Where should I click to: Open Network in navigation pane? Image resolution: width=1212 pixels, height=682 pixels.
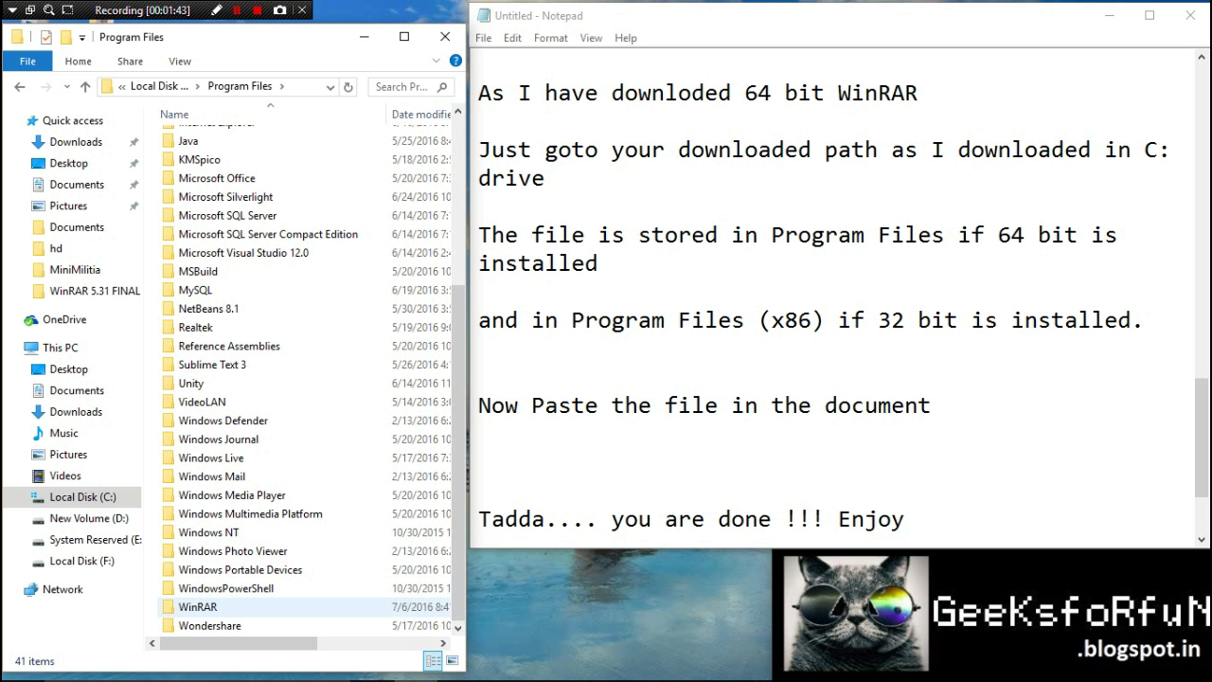[x=62, y=589]
